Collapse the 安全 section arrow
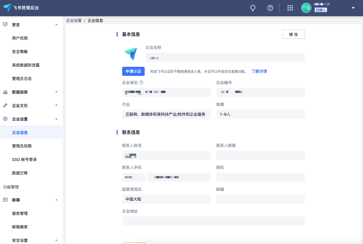 [56, 24]
